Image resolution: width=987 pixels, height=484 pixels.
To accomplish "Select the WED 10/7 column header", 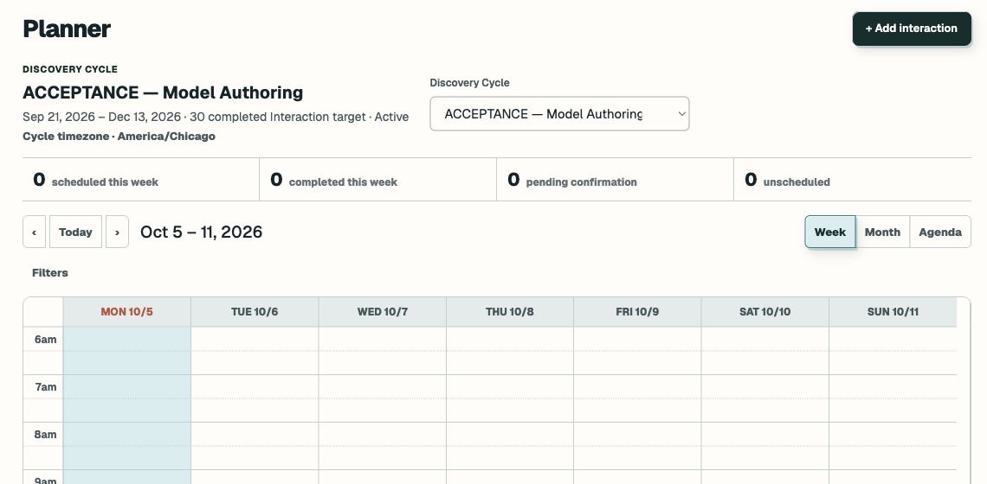I will [x=382, y=312].
